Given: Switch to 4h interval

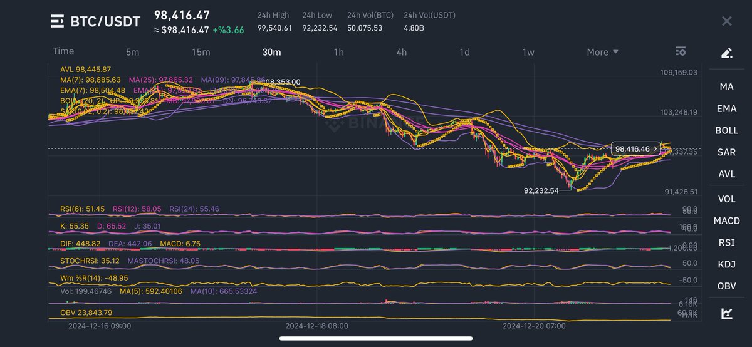Looking at the screenshot, I should 402,52.
